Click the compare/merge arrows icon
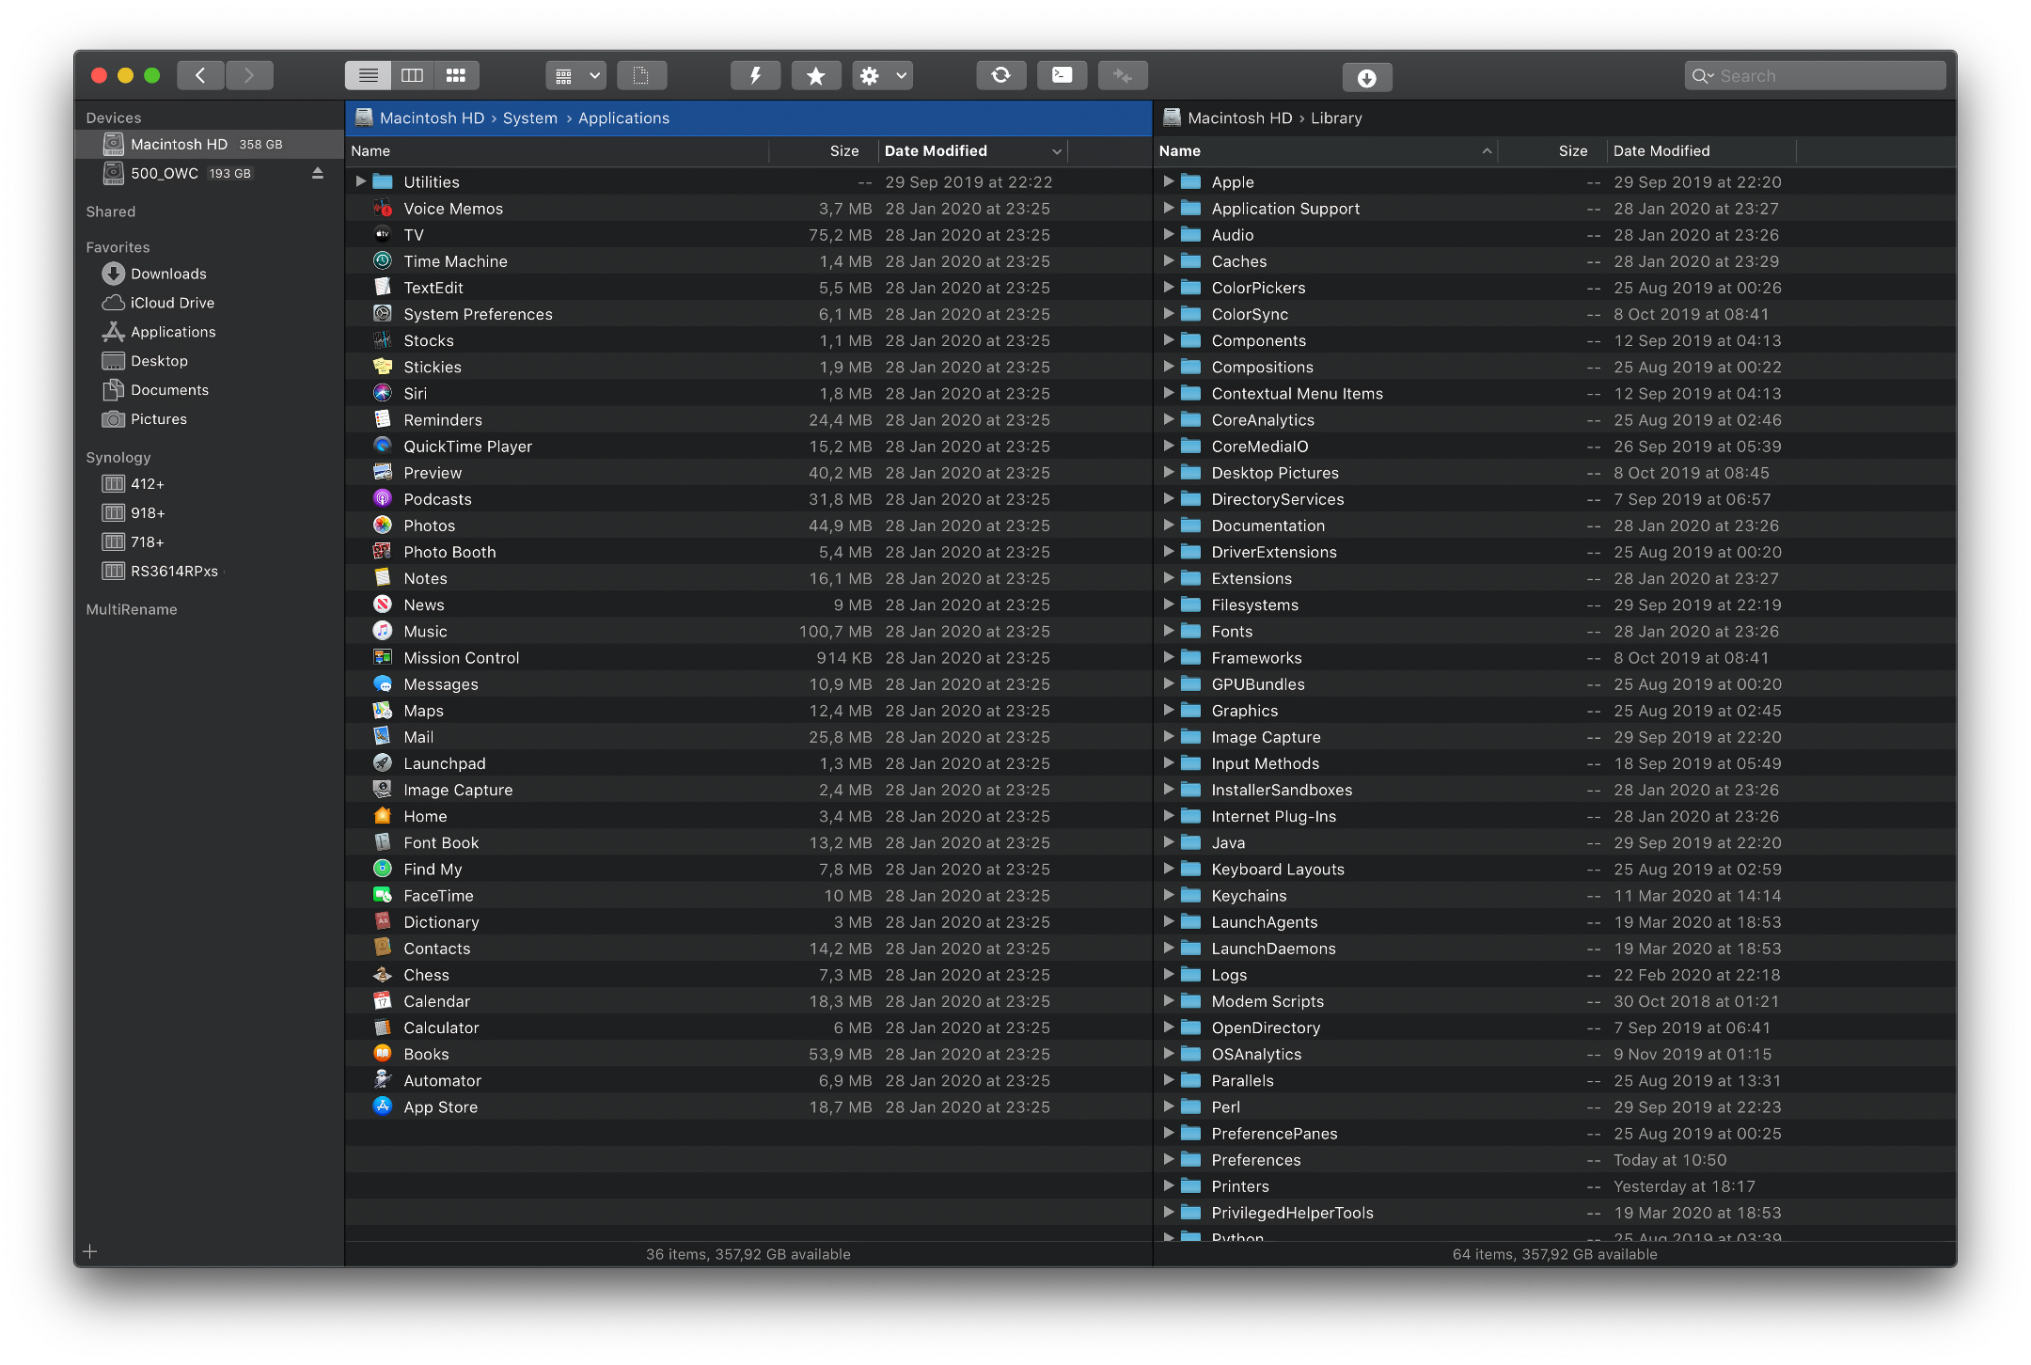The image size is (2031, 1365). 1123,75
